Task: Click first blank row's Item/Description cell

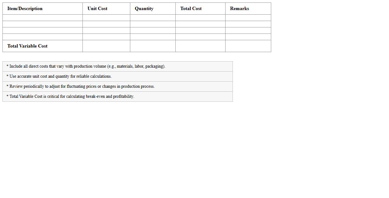Action: [43, 18]
